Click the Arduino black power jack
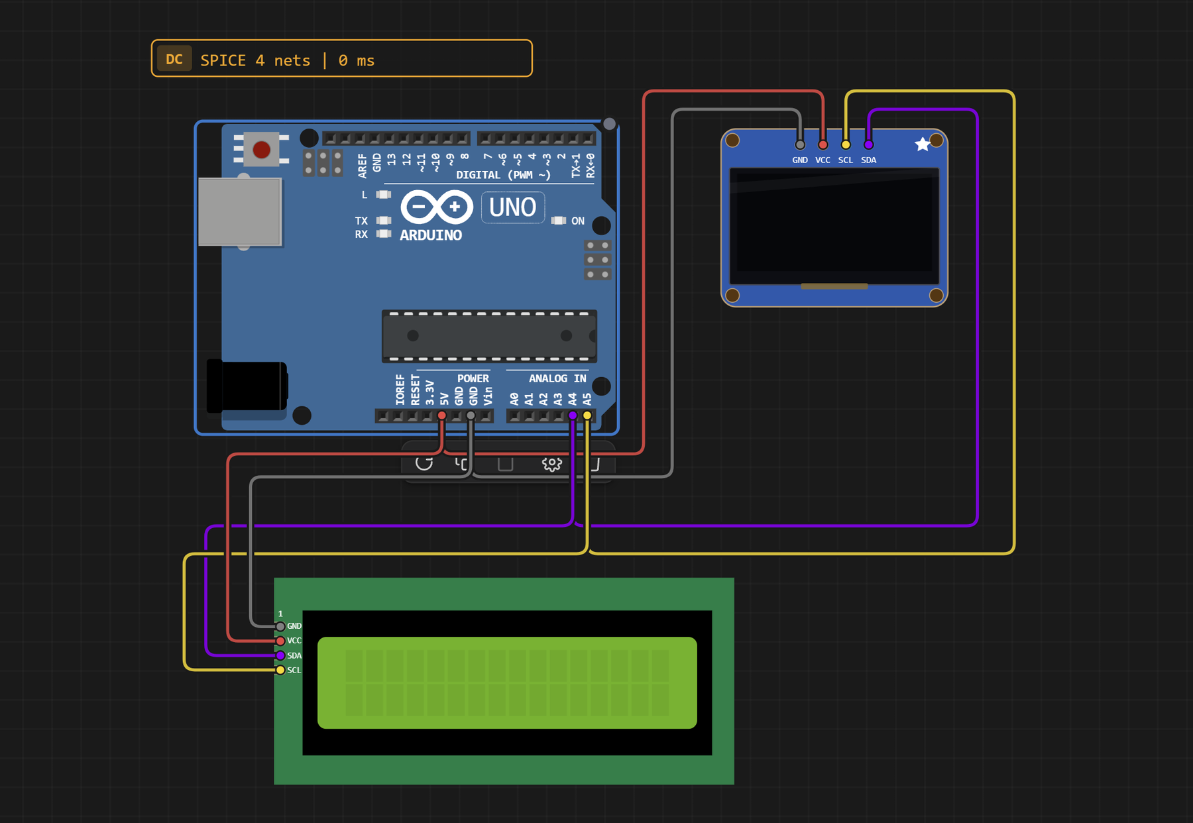Image resolution: width=1193 pixels, height=823 pixels. [247, 386]
